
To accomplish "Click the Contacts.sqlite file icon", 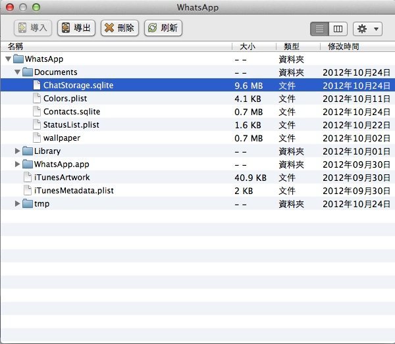I will [x=37, y=112].
